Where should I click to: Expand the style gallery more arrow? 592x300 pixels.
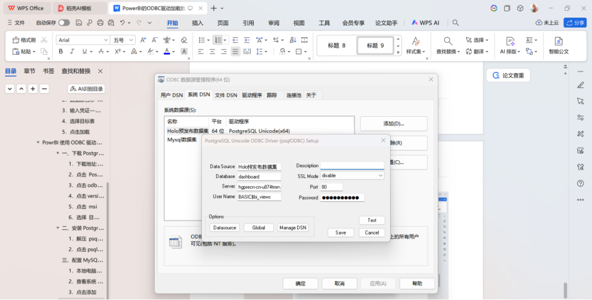(398, 52)
